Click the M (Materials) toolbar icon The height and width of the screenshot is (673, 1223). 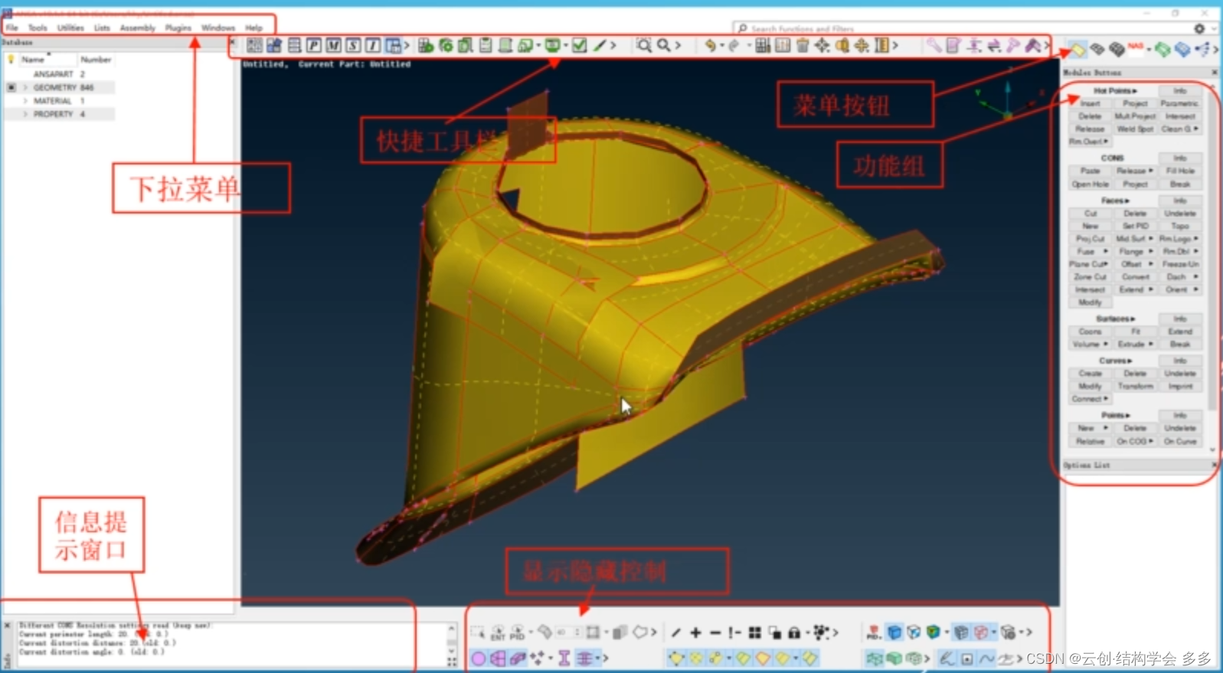tap(334, 46)
